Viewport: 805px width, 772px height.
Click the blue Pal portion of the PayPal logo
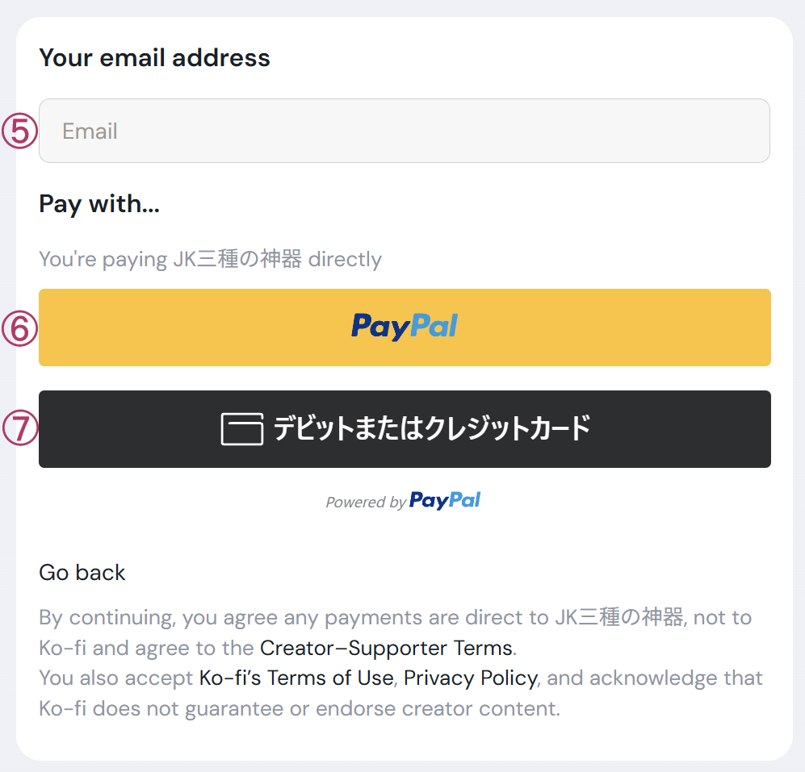(431, 326)
